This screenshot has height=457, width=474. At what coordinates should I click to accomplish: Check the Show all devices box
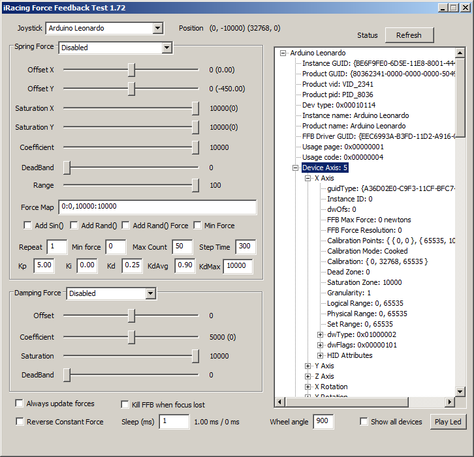[364, 421]
